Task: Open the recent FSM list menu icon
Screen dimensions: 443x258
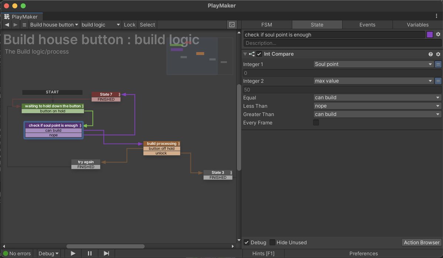Action: click(x=24, y=25)
